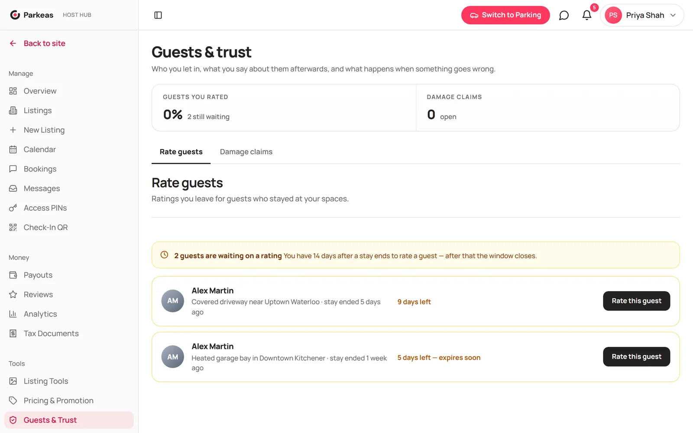Screen dimensions: 693x433
Task: Click AM avatar on Heated garage card
Action: click(173, 357)
